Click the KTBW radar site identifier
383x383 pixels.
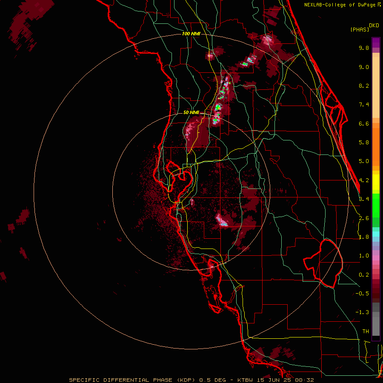(245, 380)
